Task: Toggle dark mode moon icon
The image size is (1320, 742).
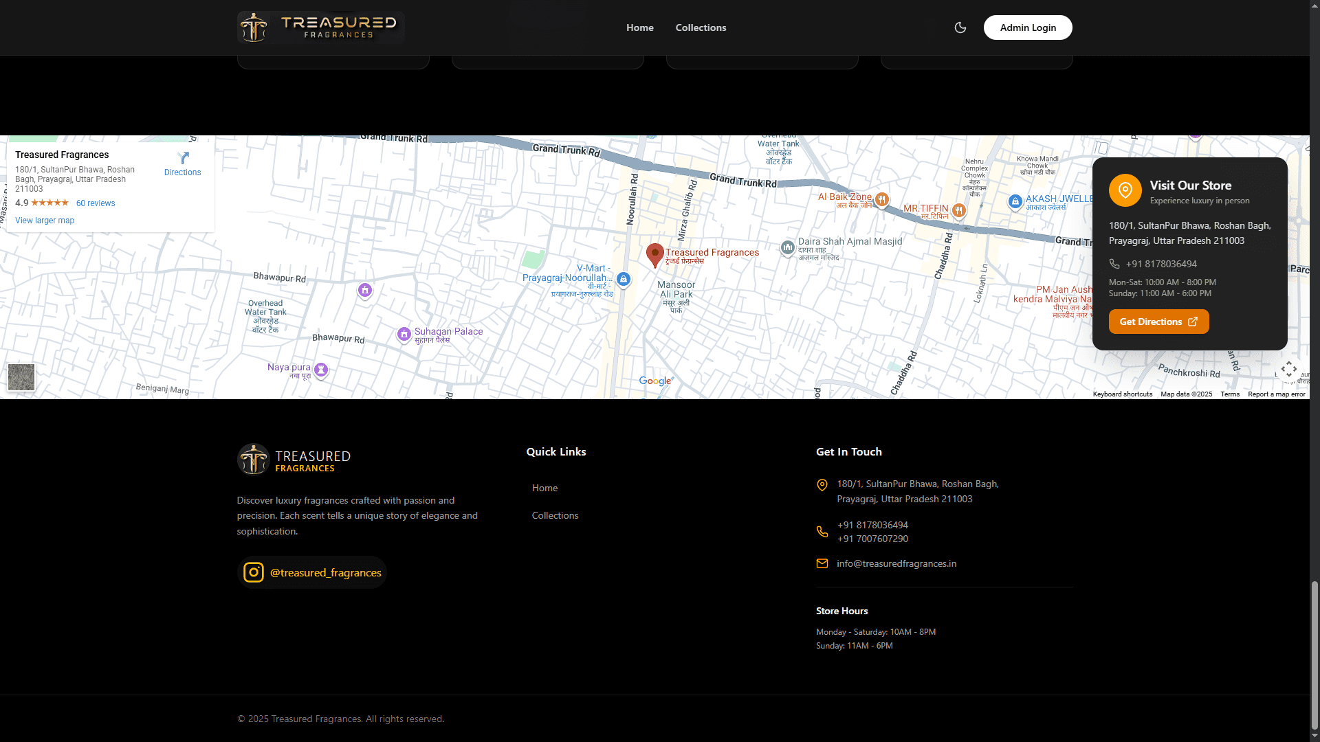Action: point(960,27)
